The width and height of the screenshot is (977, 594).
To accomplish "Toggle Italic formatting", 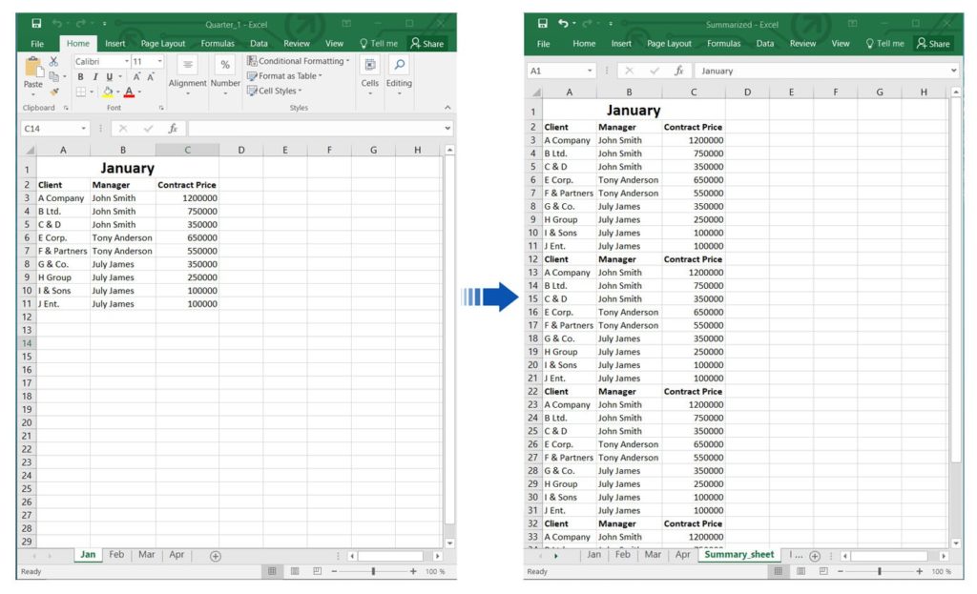I will point(95,76).
